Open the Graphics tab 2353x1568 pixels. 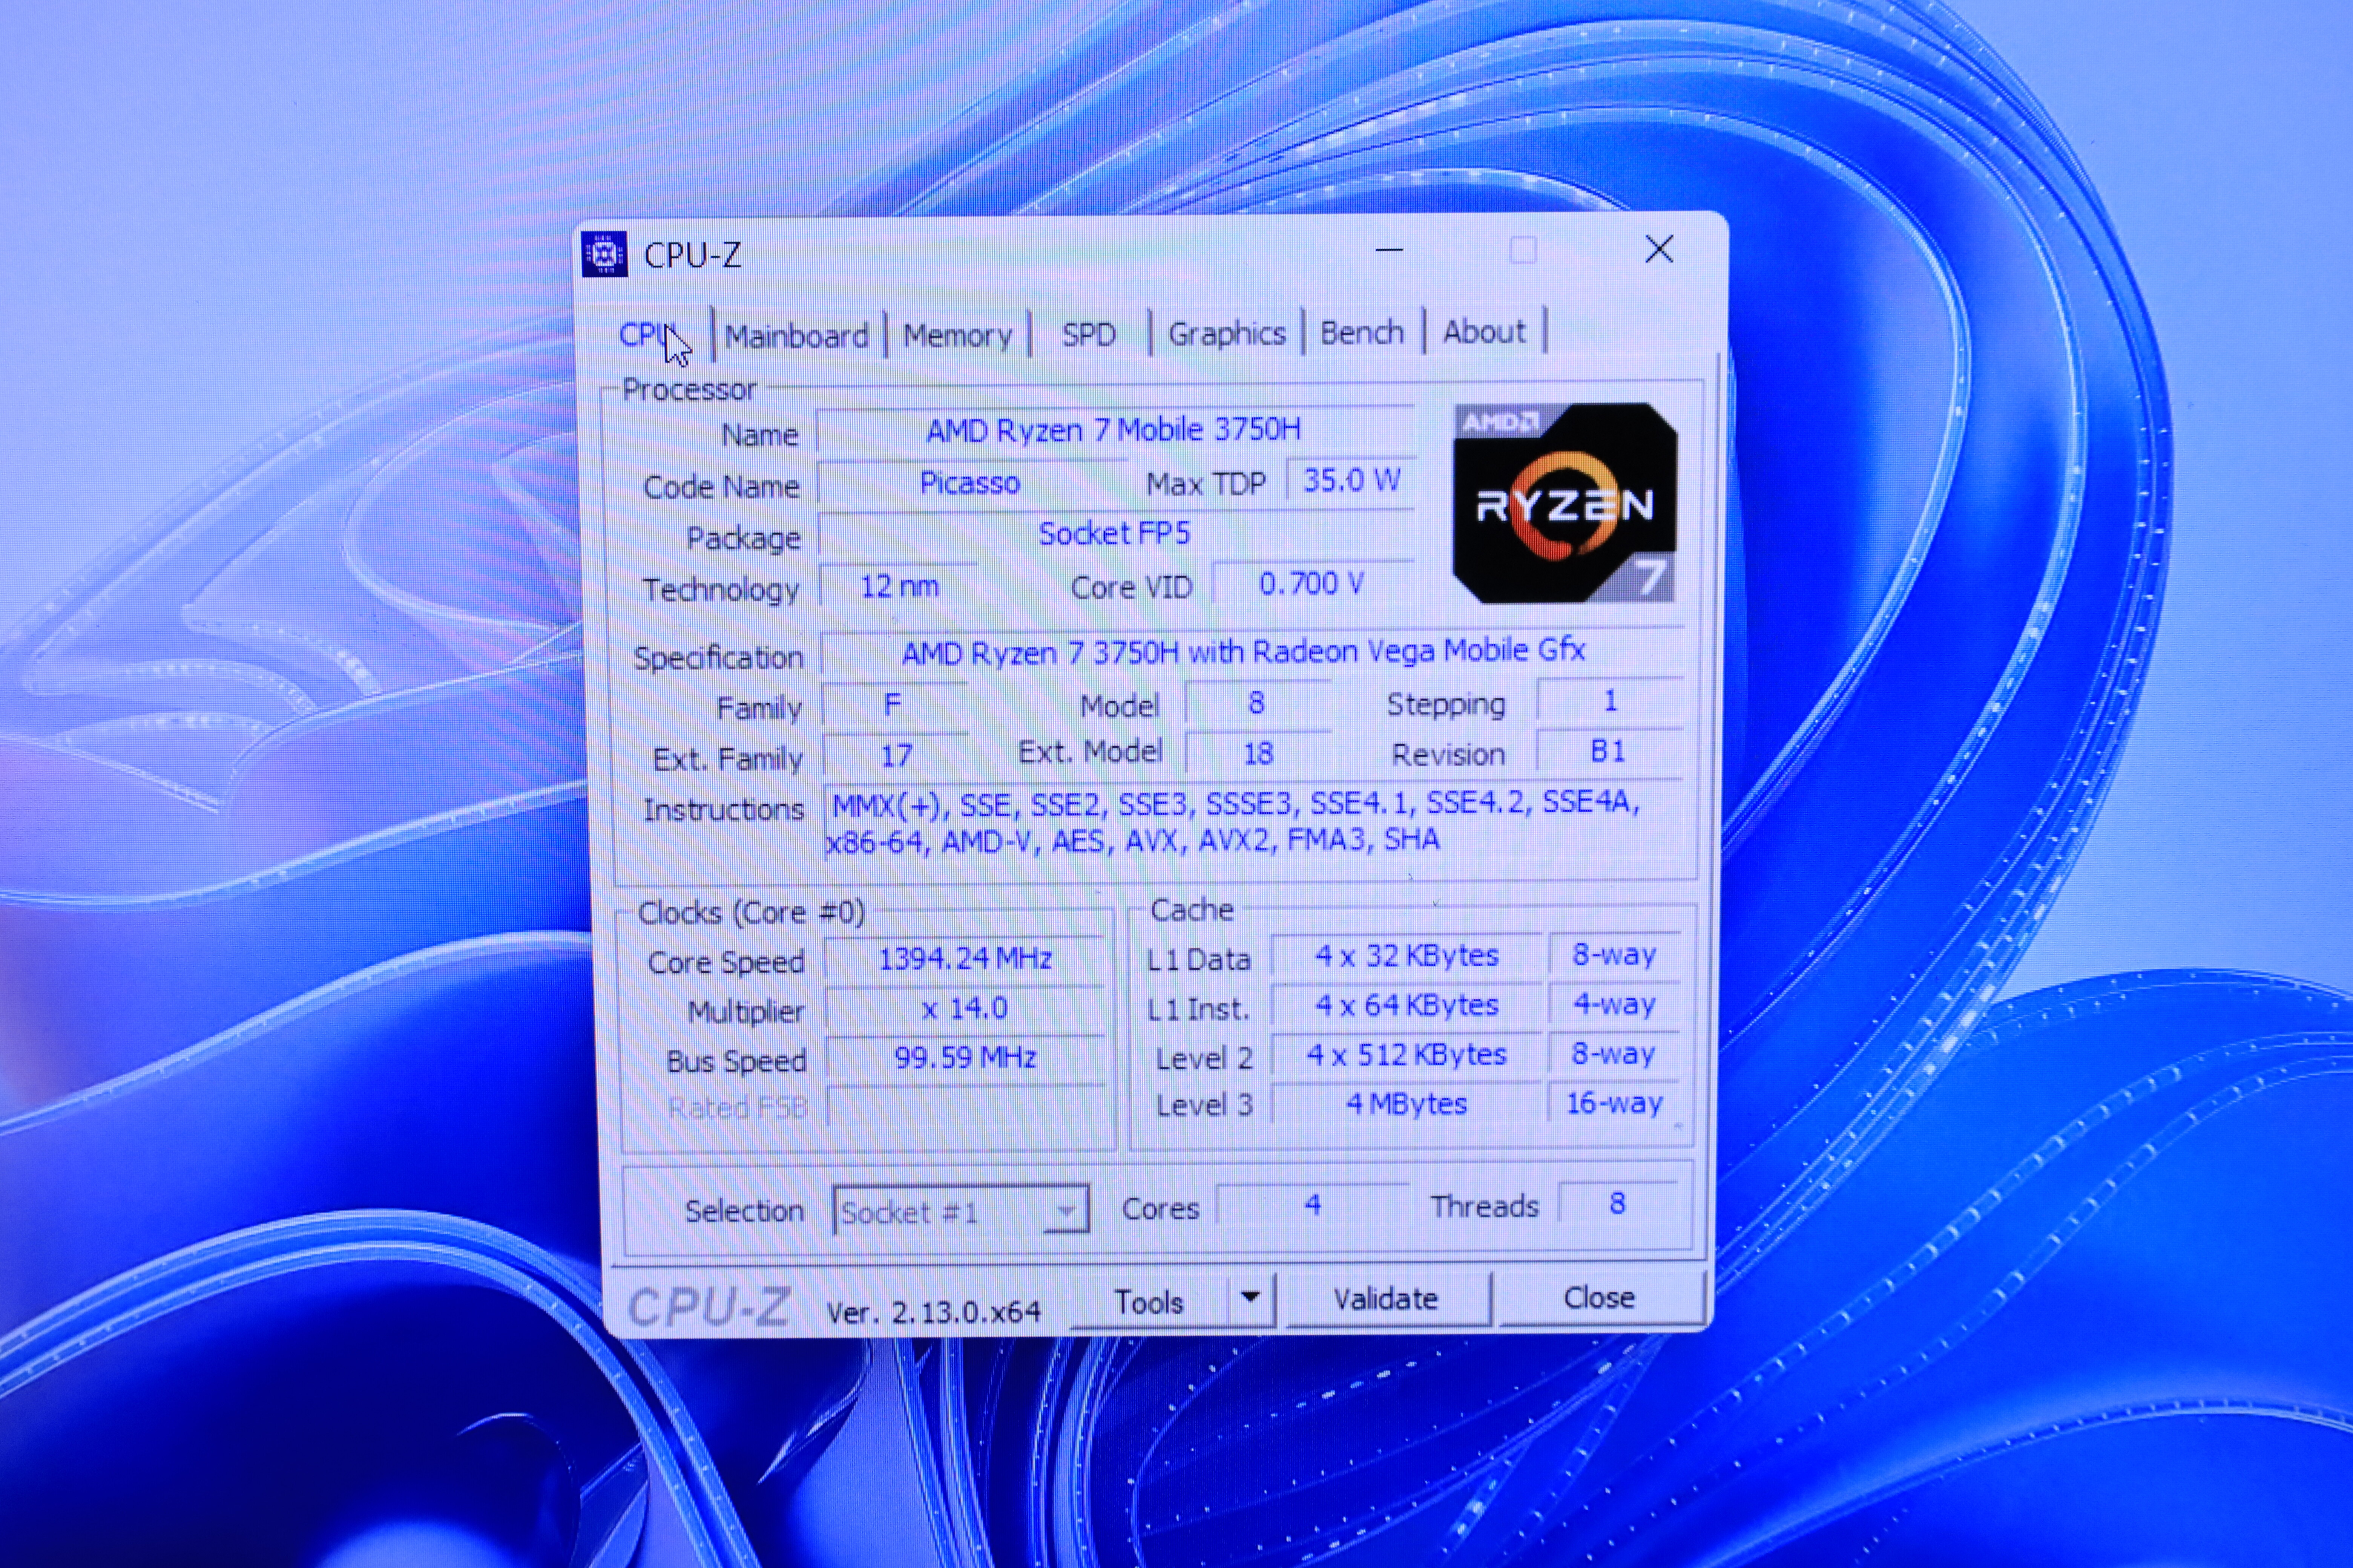(x=1227, y=333)
